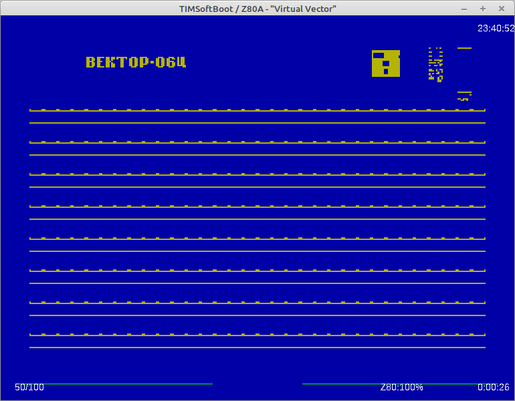Click the 23:40:52 clock readout
This screenshot has height=401, width=515.
pos(496,29)
